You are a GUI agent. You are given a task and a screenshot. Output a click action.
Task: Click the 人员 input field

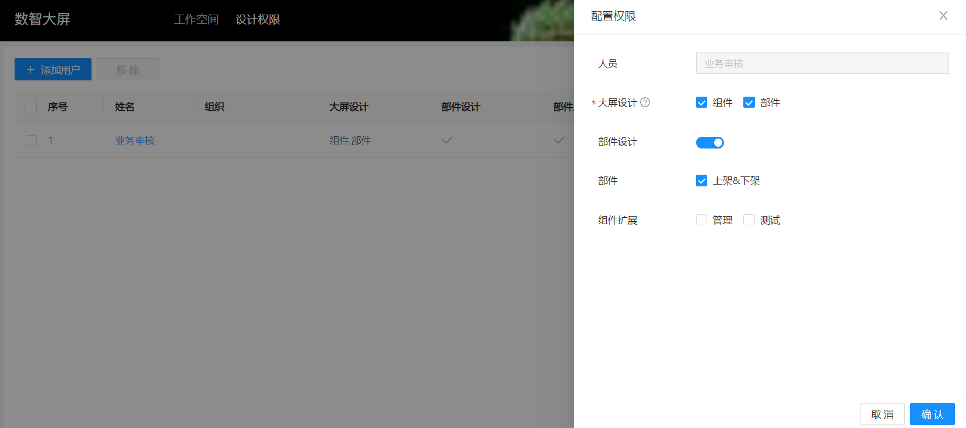coord(822,63)
